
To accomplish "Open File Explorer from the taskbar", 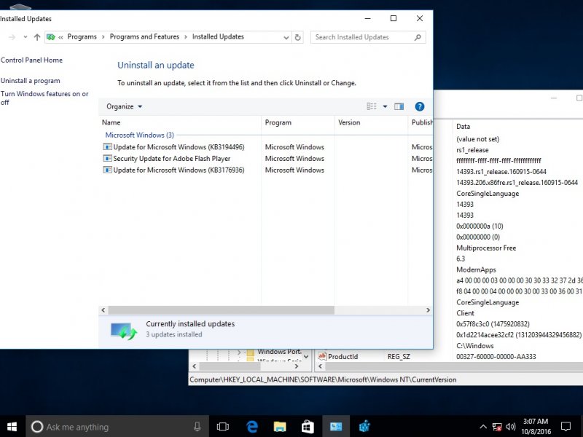I will point(280,427).
